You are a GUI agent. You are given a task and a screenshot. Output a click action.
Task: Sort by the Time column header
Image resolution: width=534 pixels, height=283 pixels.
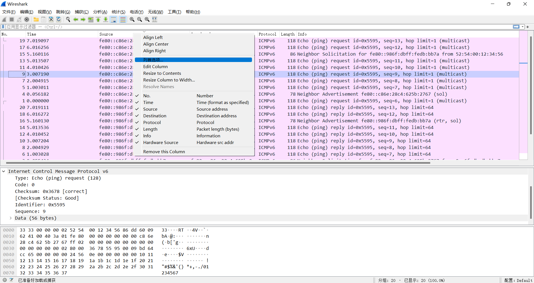pos(62,34)
